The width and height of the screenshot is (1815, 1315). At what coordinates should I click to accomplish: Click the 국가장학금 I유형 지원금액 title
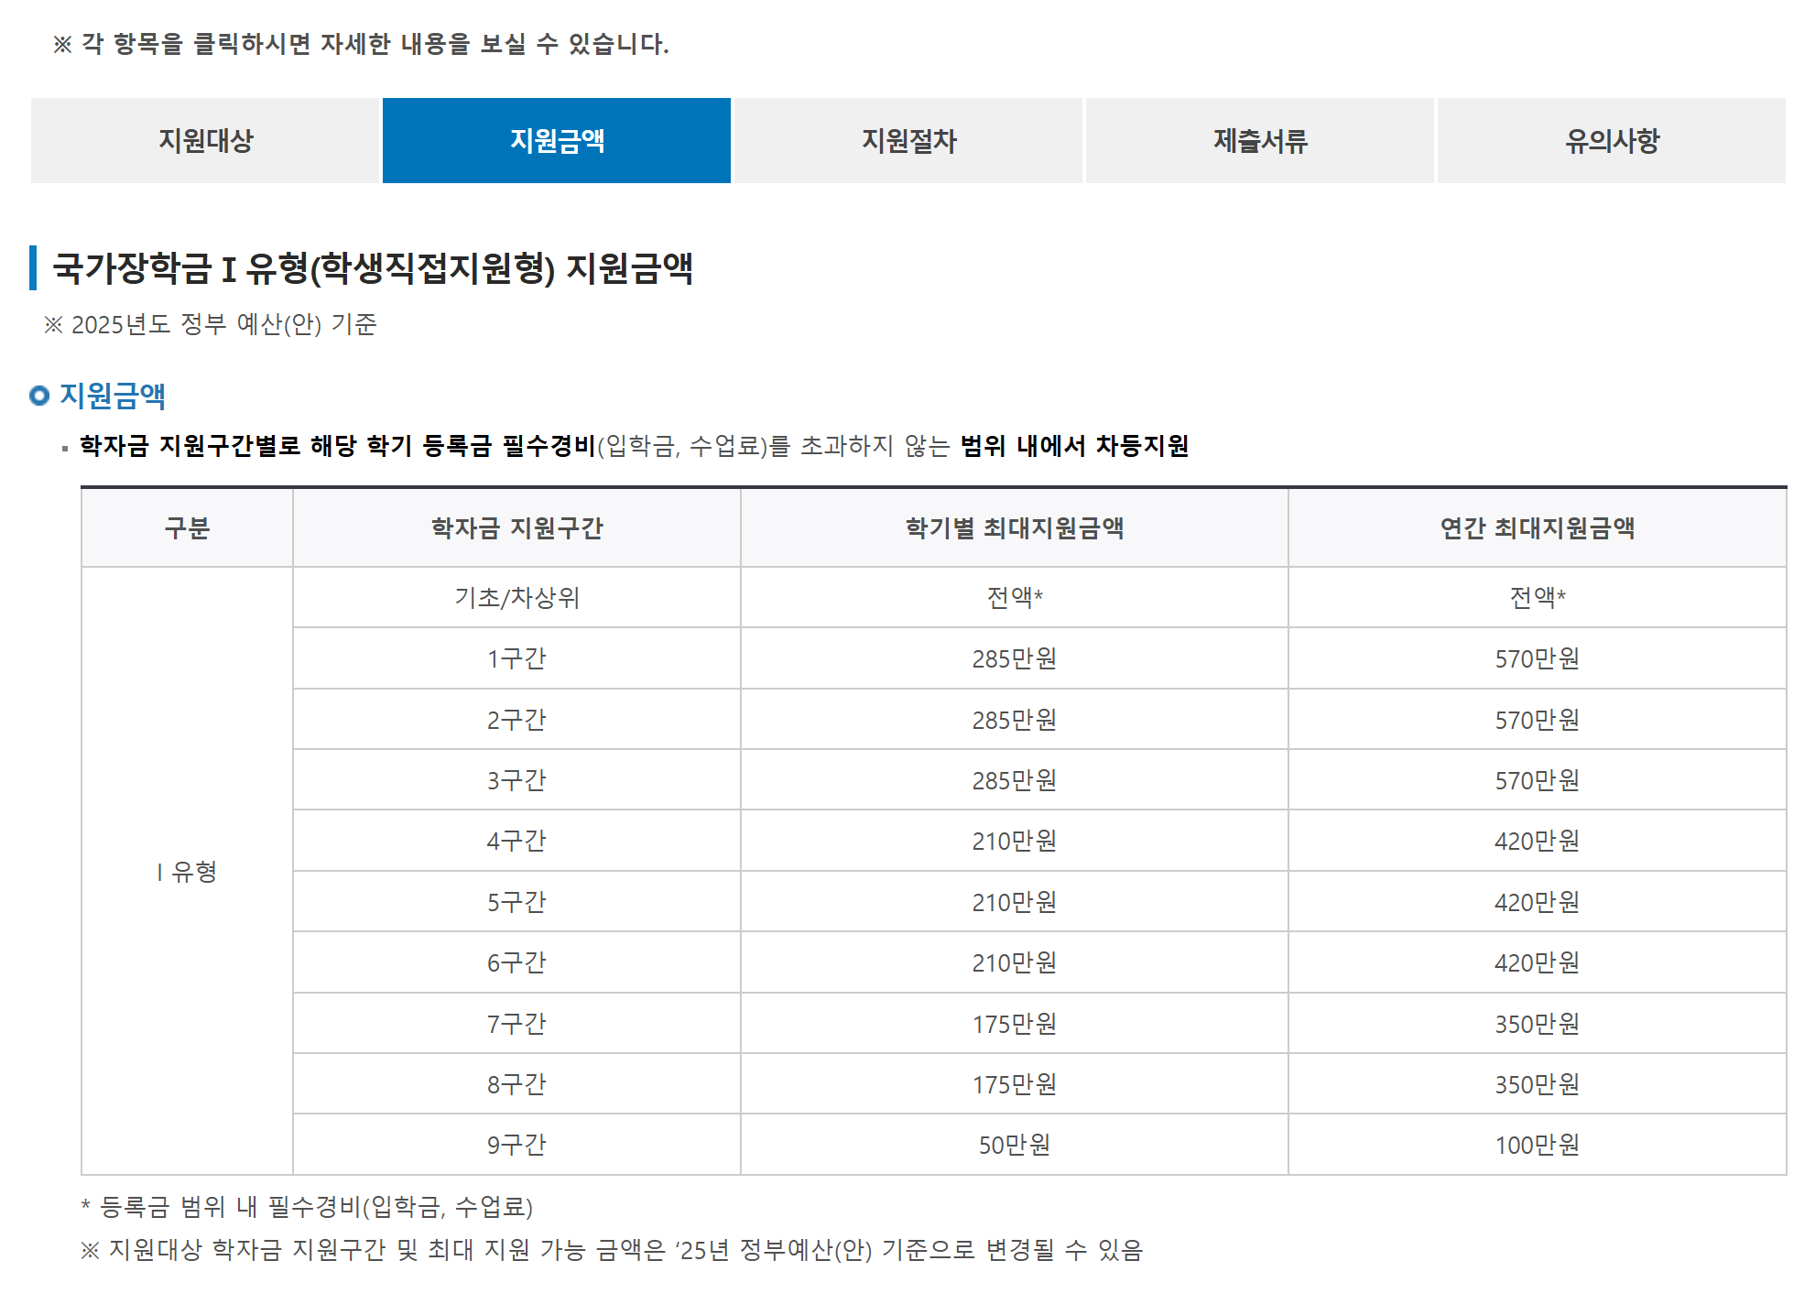pyautogui.click(x=372, y=268)
